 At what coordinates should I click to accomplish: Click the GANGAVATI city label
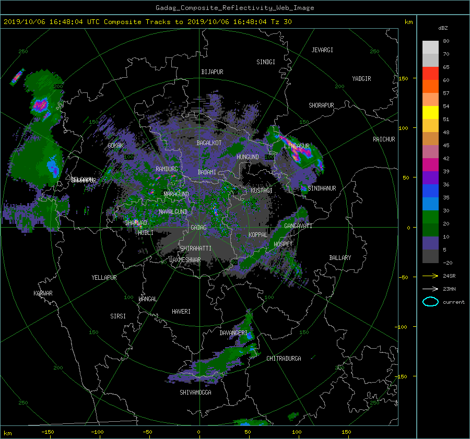pyautogui.click(x=298, y=226)
